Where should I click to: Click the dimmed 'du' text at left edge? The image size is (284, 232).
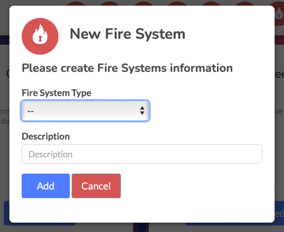point(5,121)
